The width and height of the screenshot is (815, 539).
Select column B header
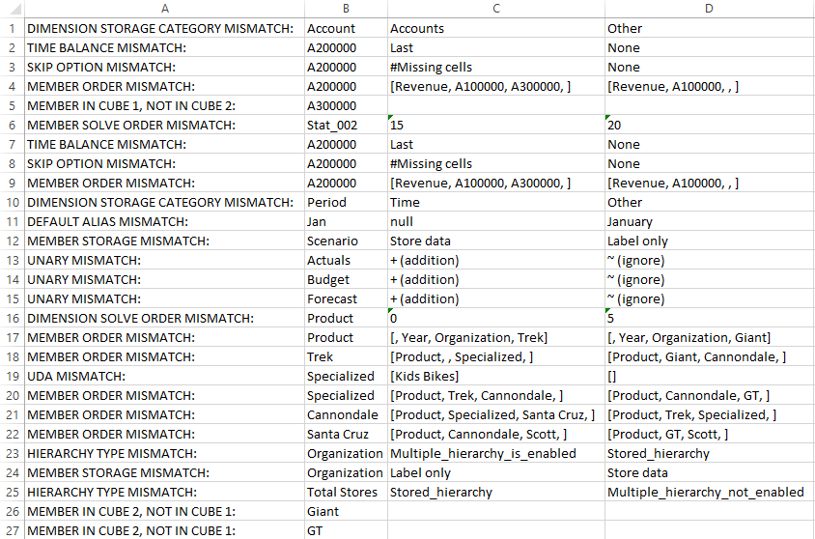[x=346, y=9]
